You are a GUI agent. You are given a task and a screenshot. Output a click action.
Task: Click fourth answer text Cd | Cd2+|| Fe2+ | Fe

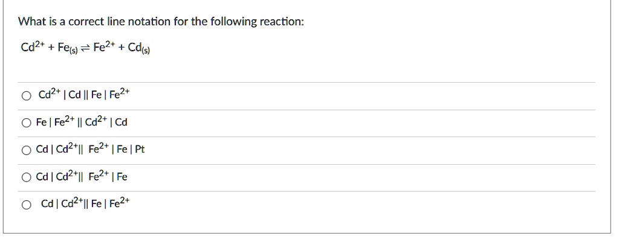82,177
